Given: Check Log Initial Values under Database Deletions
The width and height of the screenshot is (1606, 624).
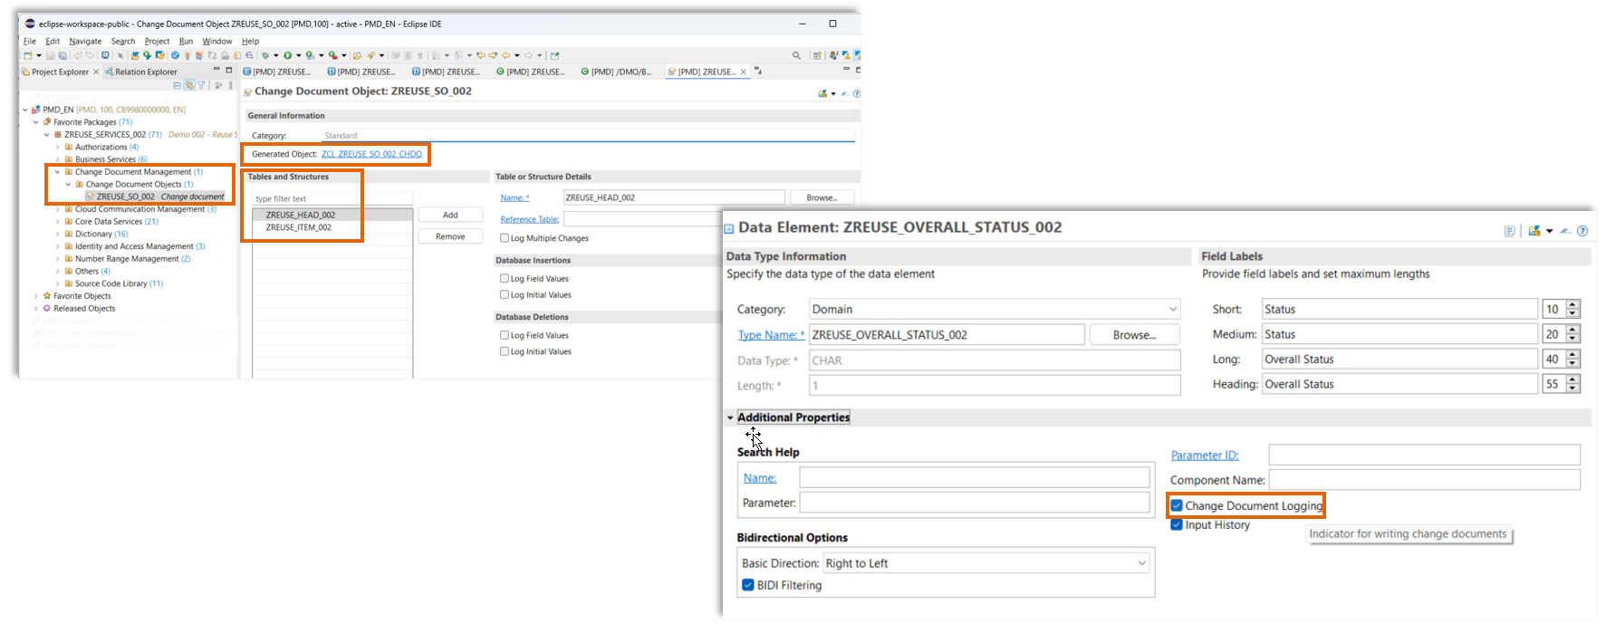Looking at the screenshot, I should pyautogui.click(x=505, y=351).
